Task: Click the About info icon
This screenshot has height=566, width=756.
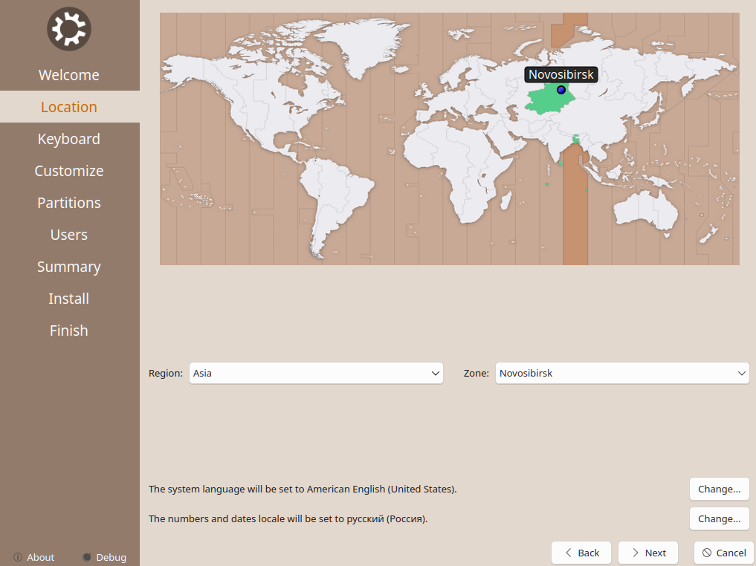Action: coord(17,557)
